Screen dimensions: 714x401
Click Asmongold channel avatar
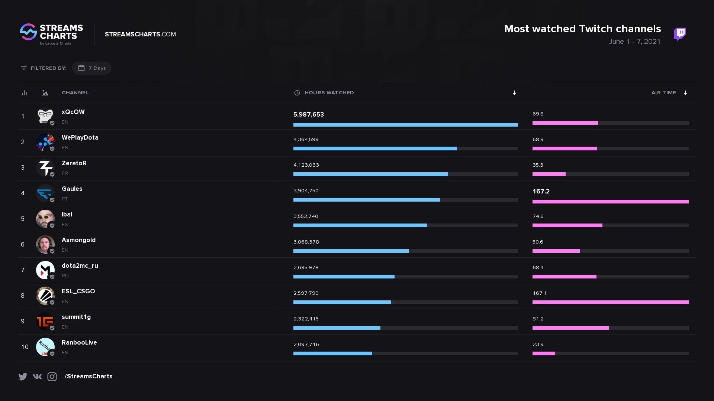click(x=45, y=244)
